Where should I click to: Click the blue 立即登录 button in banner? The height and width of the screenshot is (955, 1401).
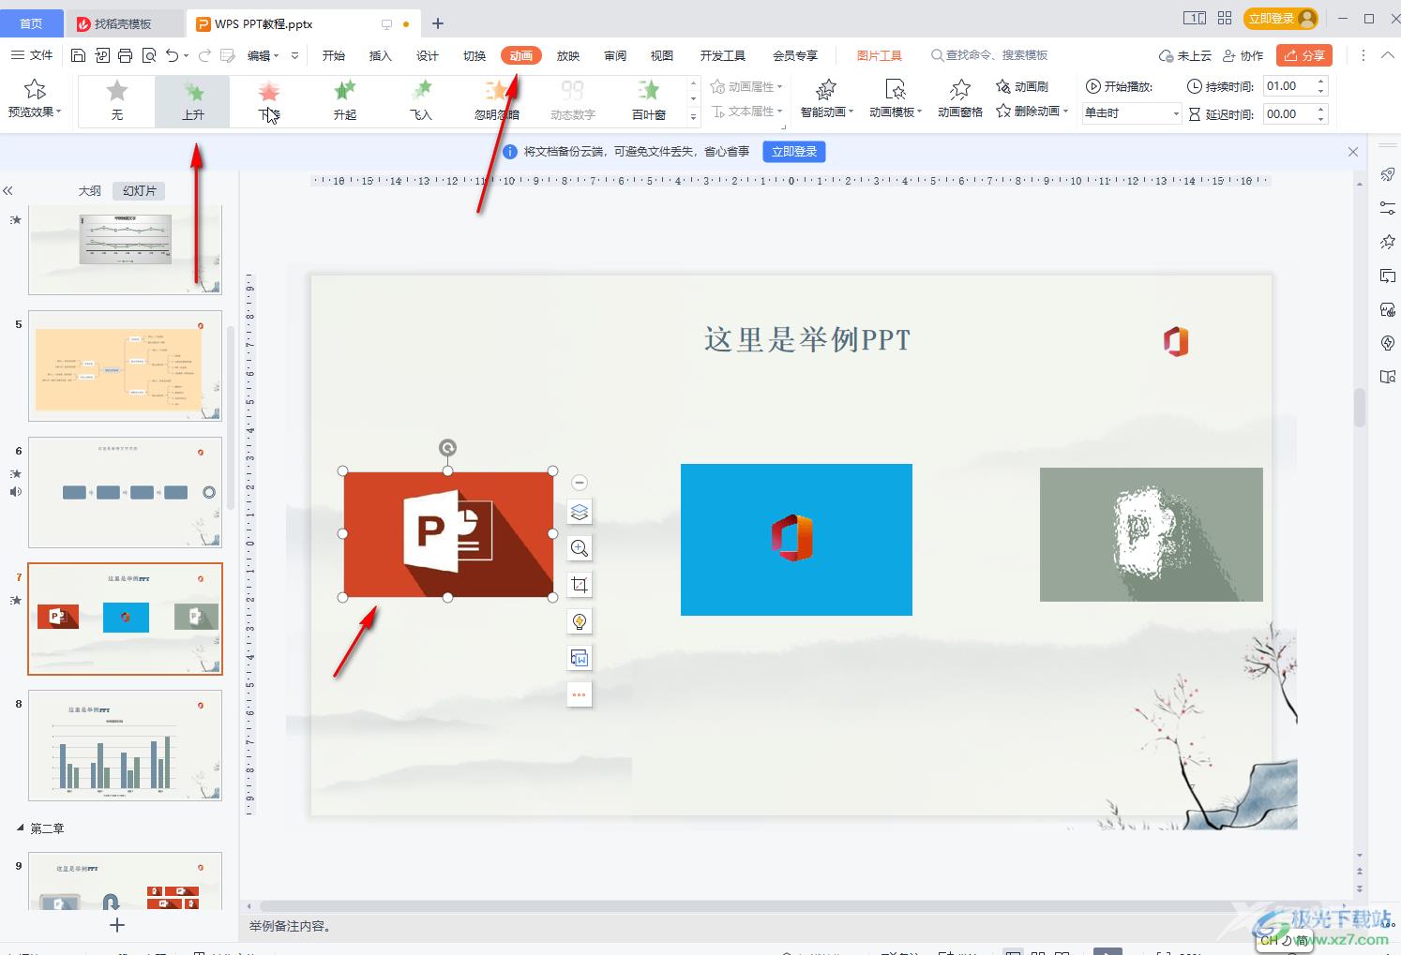pos(794,151)
